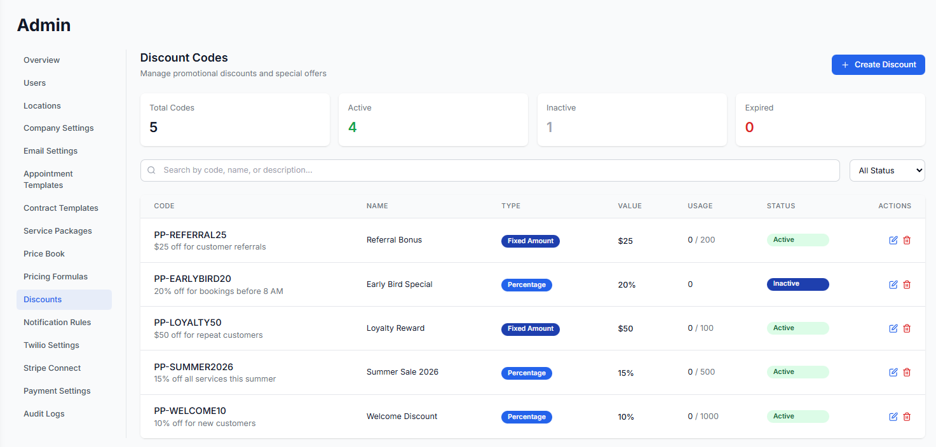Viewport: 936px width, 447px height.
Task: Click the Active status badge for PP-REFERRAL25
Action: [797, 240]
